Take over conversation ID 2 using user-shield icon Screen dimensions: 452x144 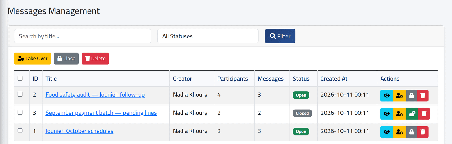(x=399, y=96)
